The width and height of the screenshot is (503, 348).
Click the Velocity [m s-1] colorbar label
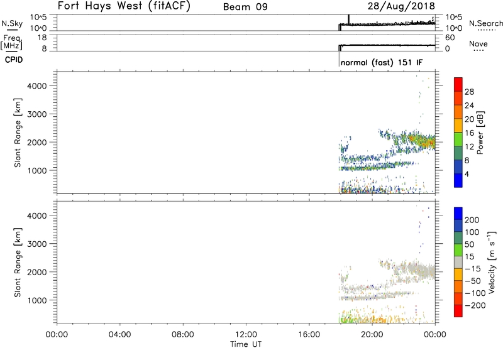[x=491, y=262]
